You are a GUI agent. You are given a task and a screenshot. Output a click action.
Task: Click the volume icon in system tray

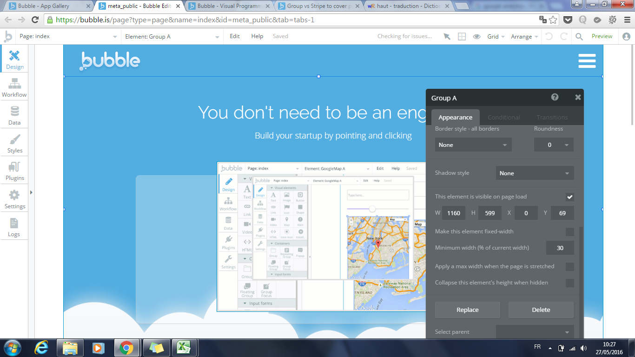point(583,348)
